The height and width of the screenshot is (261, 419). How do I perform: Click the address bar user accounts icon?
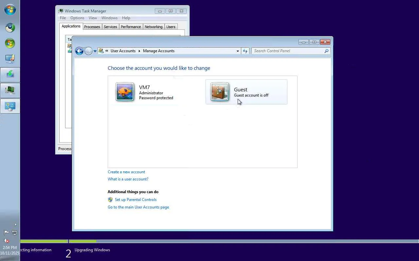coord(101,51)
